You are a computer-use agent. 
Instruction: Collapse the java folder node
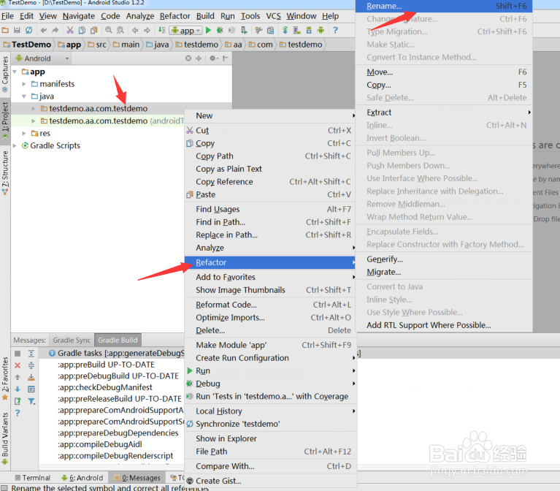[24, 96]
